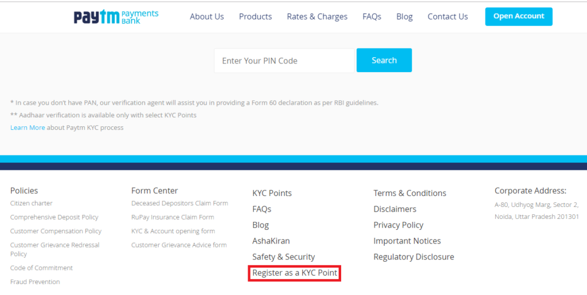Viewport: 587px width, 295px height.
Task: Click the Form Center footer heading
Action: 155,191
